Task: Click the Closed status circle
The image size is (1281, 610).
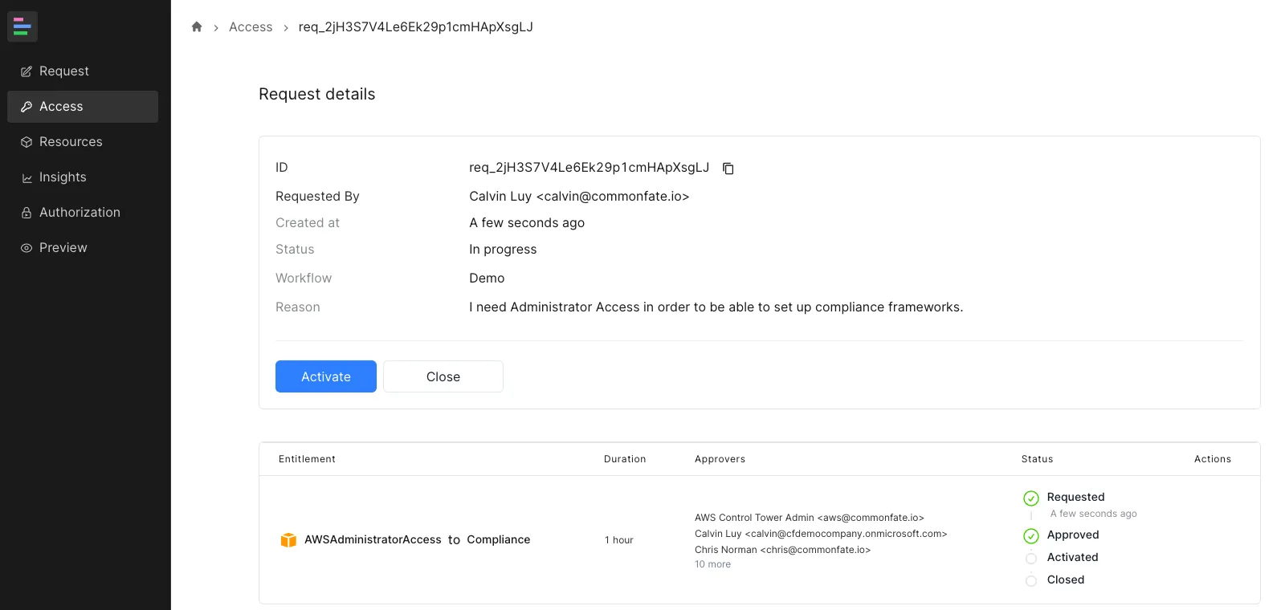Action: pyautogui.click(x=1031, y=581)
